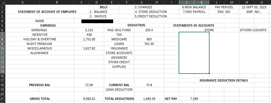Click the '1. BALANCE' cell
Image resolution: width=271 pixels, height=103 pixels.
click(x=104, y=12)
